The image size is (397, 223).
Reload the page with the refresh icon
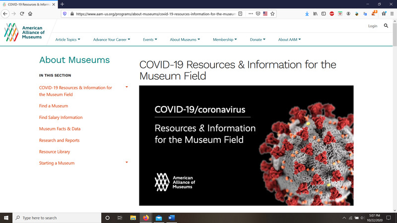(22, 14)
